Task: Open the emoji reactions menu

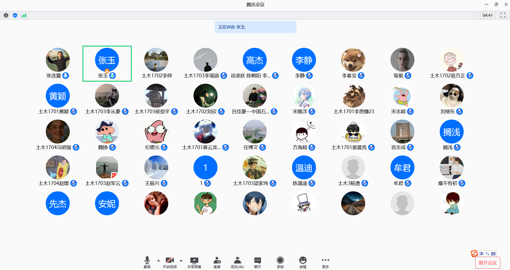Action: 303,262
